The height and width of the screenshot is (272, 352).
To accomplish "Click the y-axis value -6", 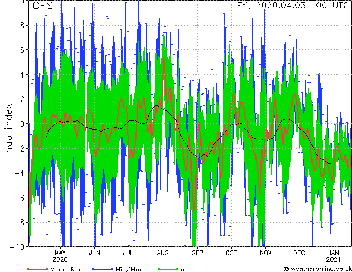I will coord(19,198).
